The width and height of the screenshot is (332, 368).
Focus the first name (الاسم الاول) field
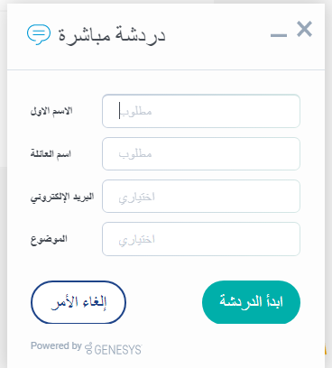(x=201, y=111)
